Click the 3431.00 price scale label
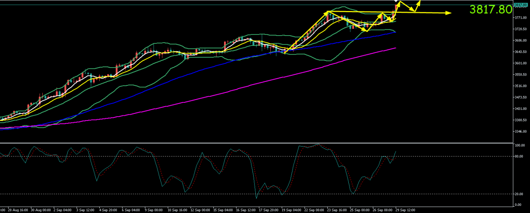530x213 pixels. (x=521, y=109)
